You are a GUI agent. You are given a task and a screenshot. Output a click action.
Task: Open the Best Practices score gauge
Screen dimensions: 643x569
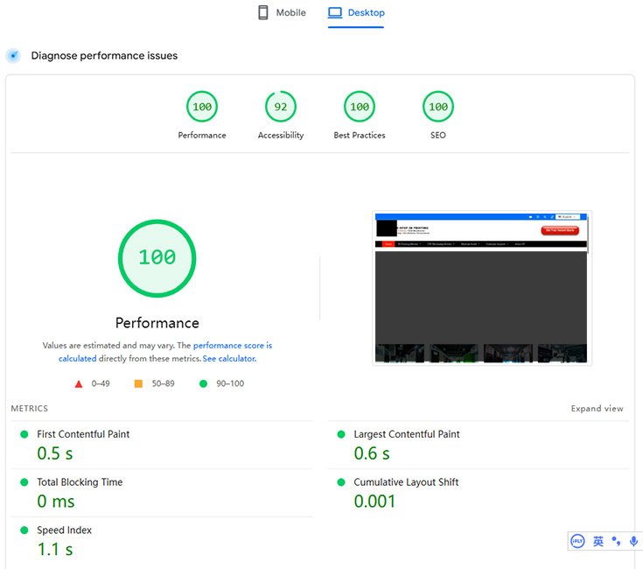(x=360, y=108)
